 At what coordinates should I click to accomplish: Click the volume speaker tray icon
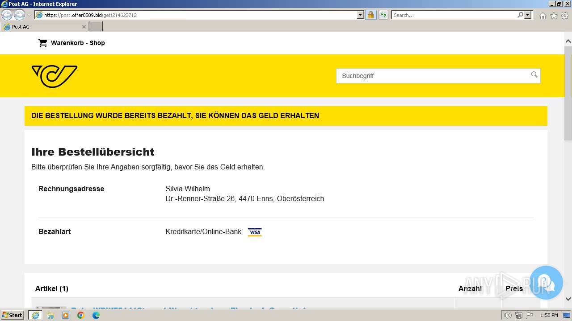(509, 315)
